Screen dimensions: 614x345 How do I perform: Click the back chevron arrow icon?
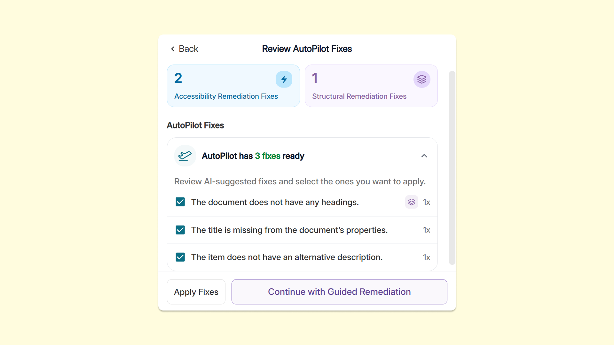click(x=173, y=49)
